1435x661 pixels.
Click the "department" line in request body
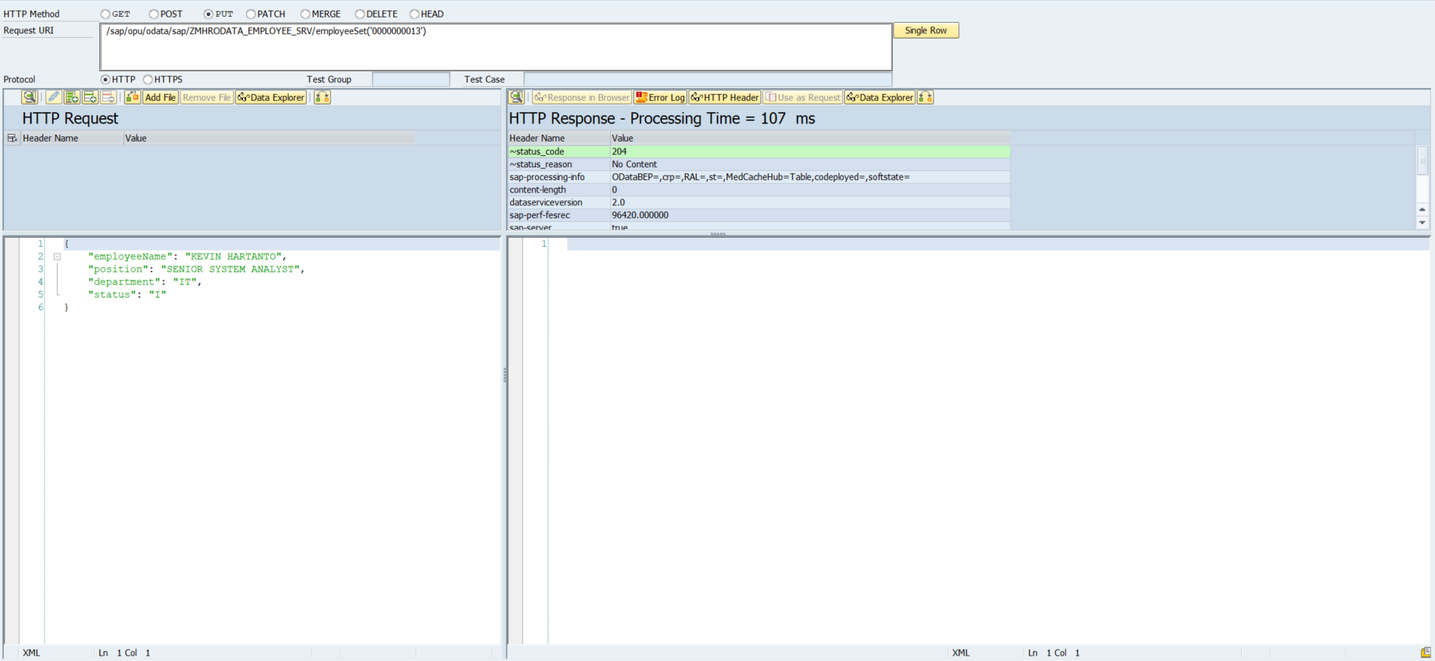click(x=145, y=282)
